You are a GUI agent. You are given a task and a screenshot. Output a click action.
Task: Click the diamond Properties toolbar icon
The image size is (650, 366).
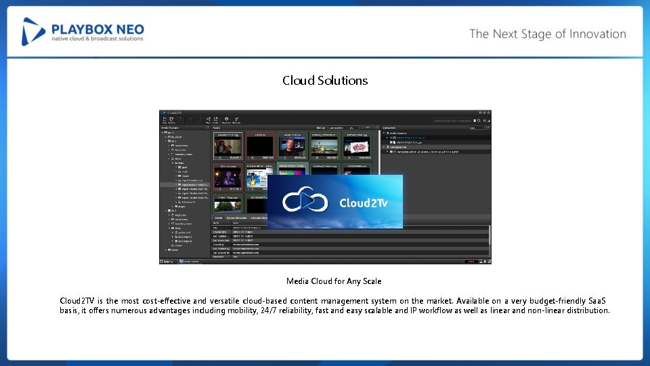pyautogui.click(x=226, y=120)
